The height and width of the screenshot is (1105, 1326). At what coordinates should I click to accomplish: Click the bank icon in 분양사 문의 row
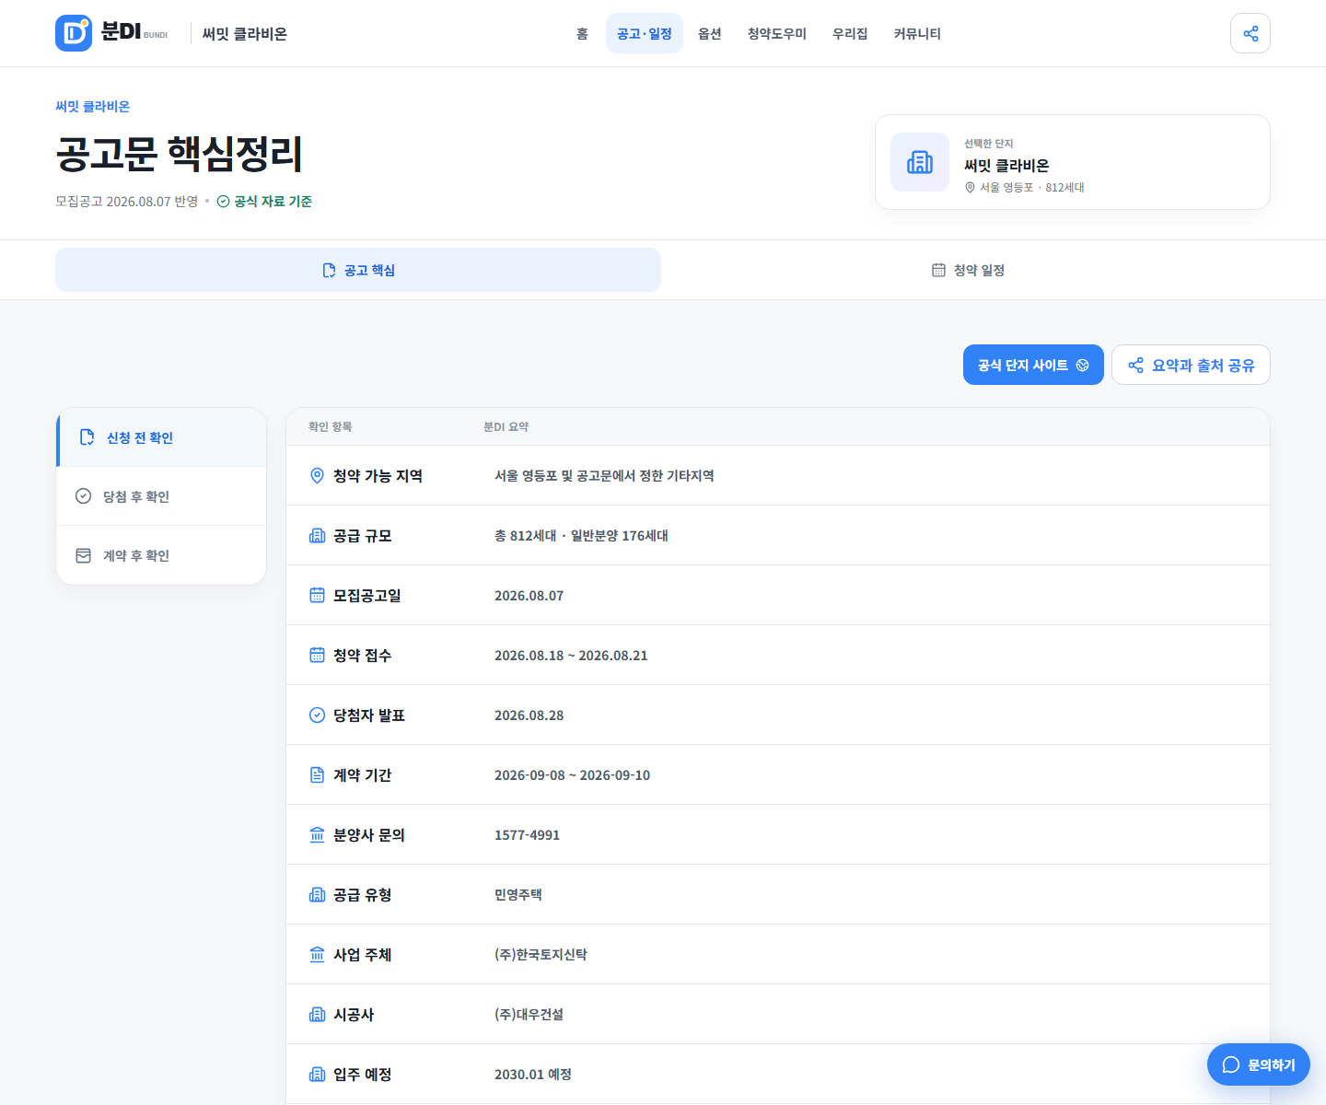(x=317, y=834)
